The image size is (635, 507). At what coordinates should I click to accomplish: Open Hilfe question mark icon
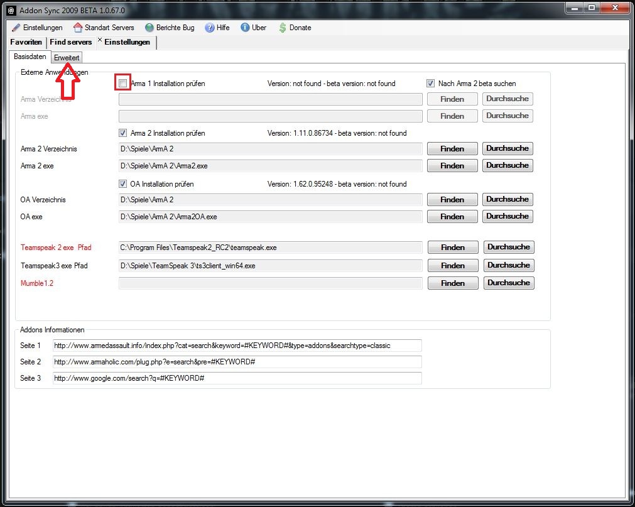click(210, 28)
